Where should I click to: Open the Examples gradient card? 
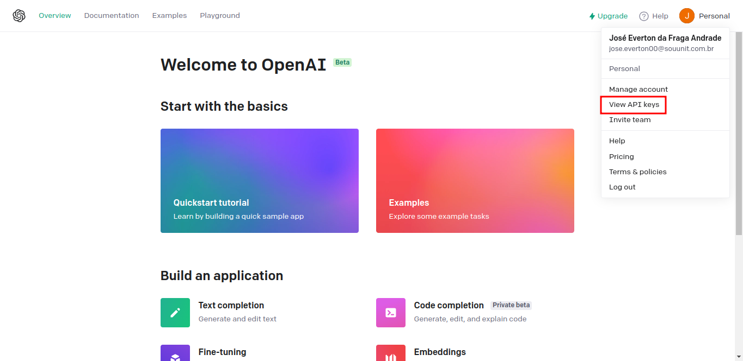(x=475, y=181)
